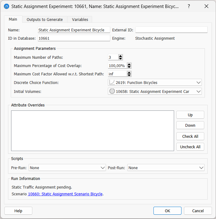Increase Maximum Percentage of Cost Overlap
Image resolution: width=216 pixels, height=219 pixels.
[x=129, y=64]
